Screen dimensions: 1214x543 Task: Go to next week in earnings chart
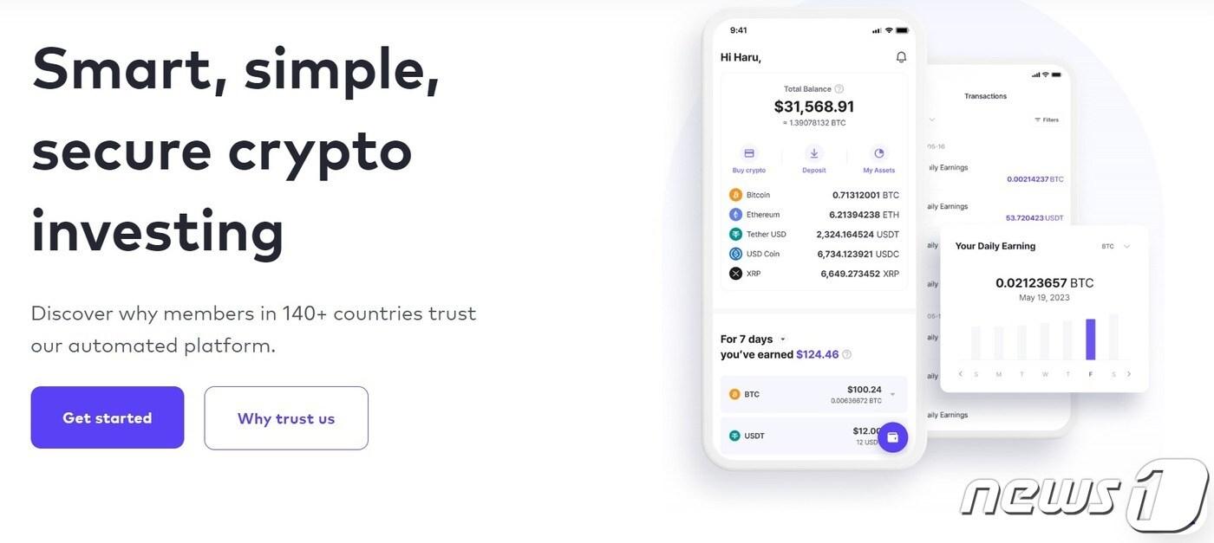(x=1128, y=374)
